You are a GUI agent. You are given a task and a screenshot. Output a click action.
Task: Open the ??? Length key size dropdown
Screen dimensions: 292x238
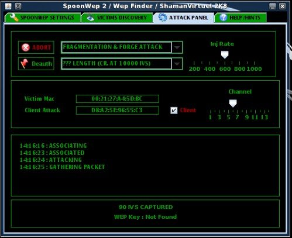[122, 64]
